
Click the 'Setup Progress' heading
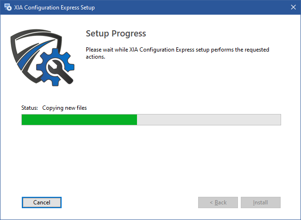coord(116,33)
